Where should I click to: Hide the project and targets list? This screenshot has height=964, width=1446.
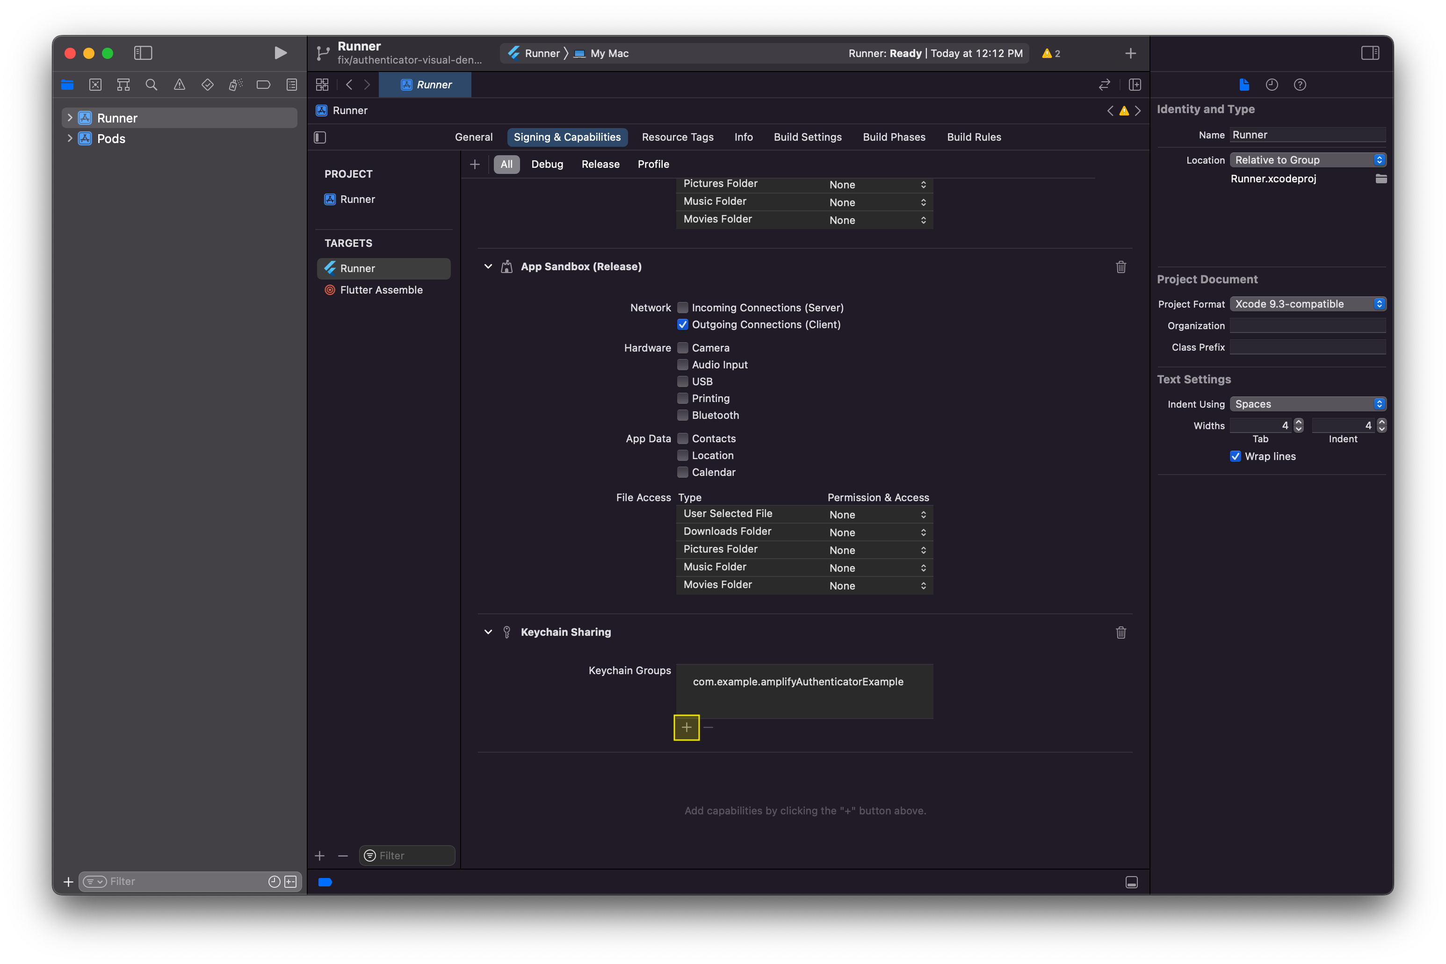pyautogui.click(x=320, y=137)
